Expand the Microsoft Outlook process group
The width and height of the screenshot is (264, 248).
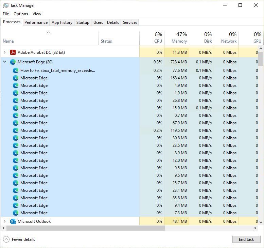(x=5, y=221)
